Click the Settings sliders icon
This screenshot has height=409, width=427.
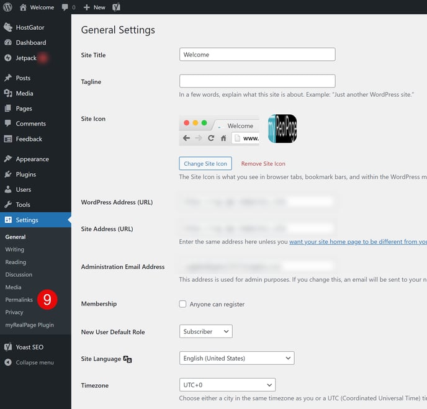pyautogui.click(x=8, y=220)
